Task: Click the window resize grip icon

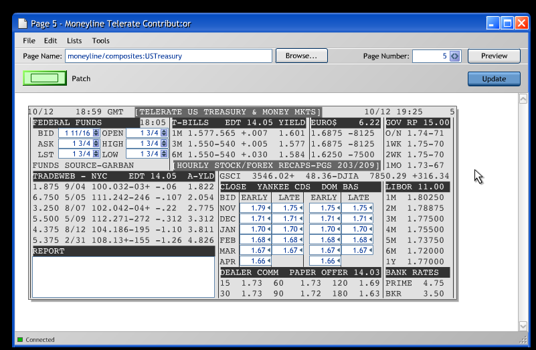Action: (x=523, y=339)
